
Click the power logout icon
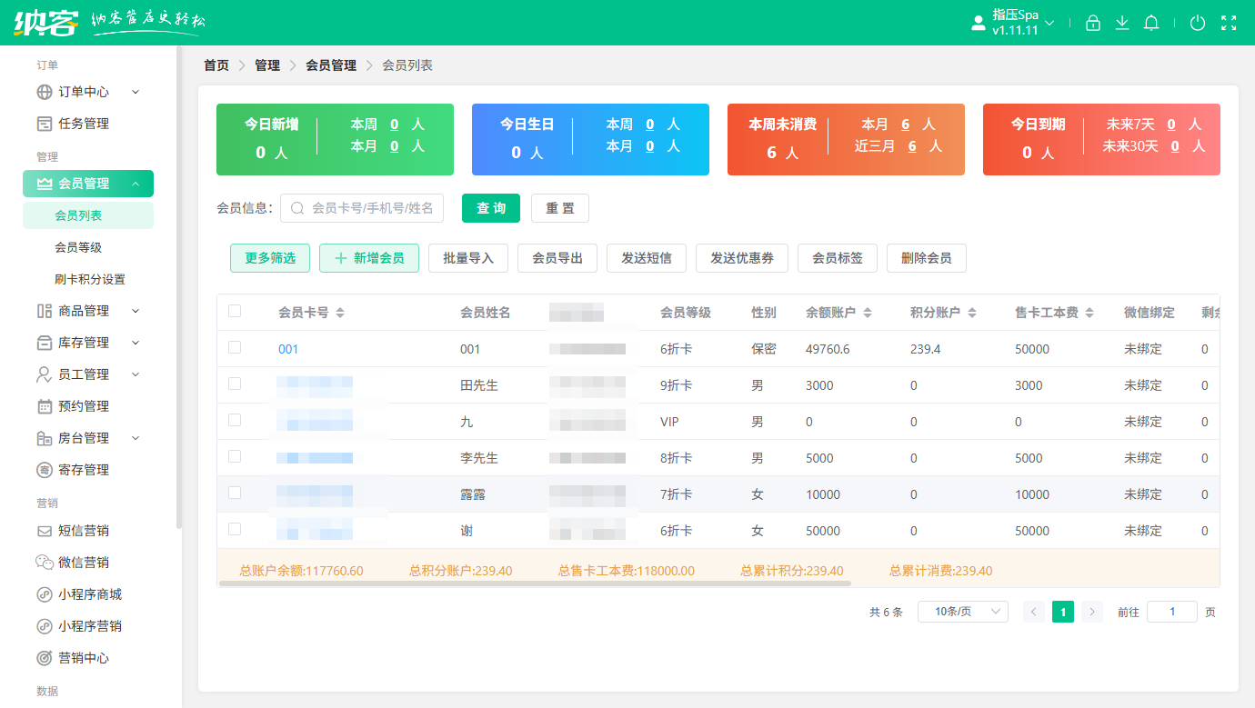coord(1198,24)
